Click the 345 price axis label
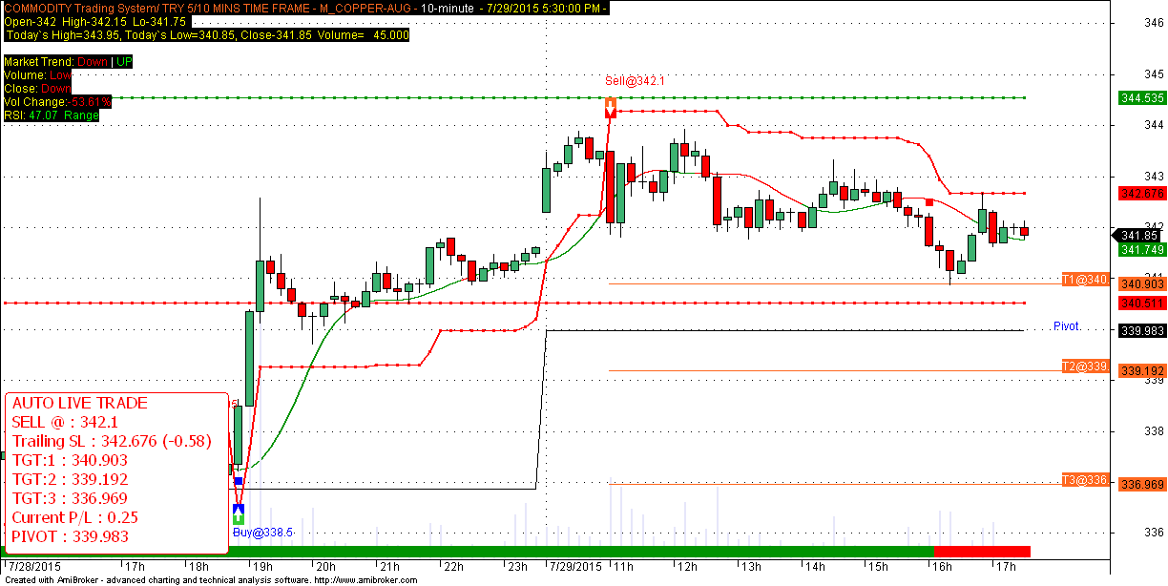The height and width of the screenshot is (586, 1168). click(1155, 73)
